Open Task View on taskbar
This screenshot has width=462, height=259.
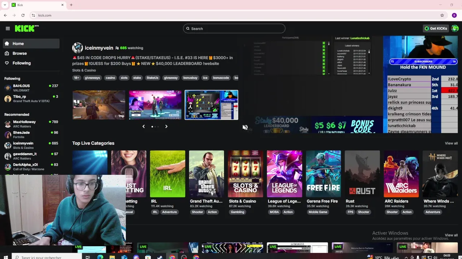(x=88, y=257)
